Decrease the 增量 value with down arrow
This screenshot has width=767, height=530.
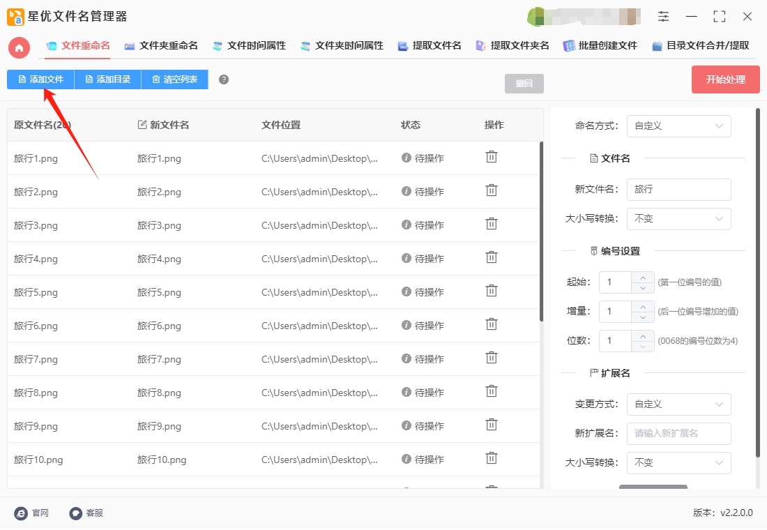pos(643,317)
